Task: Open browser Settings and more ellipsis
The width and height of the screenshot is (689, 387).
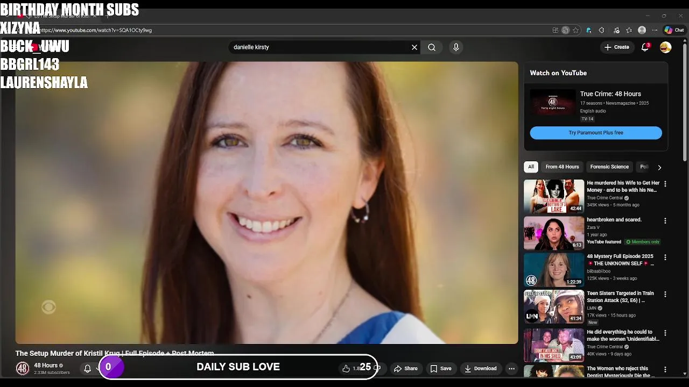Action: (655, 30)
